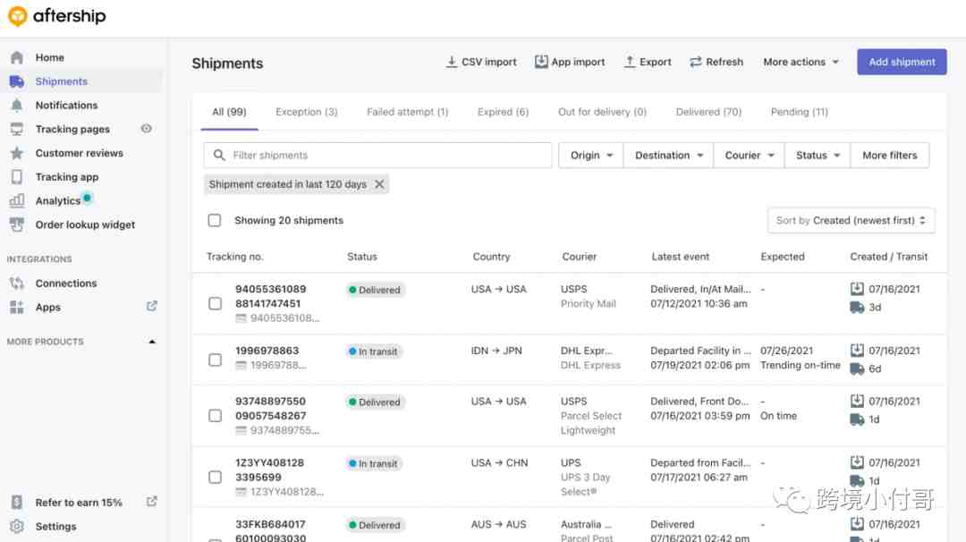Click 'DHL Express' courier text

click(x=590, y=365)
